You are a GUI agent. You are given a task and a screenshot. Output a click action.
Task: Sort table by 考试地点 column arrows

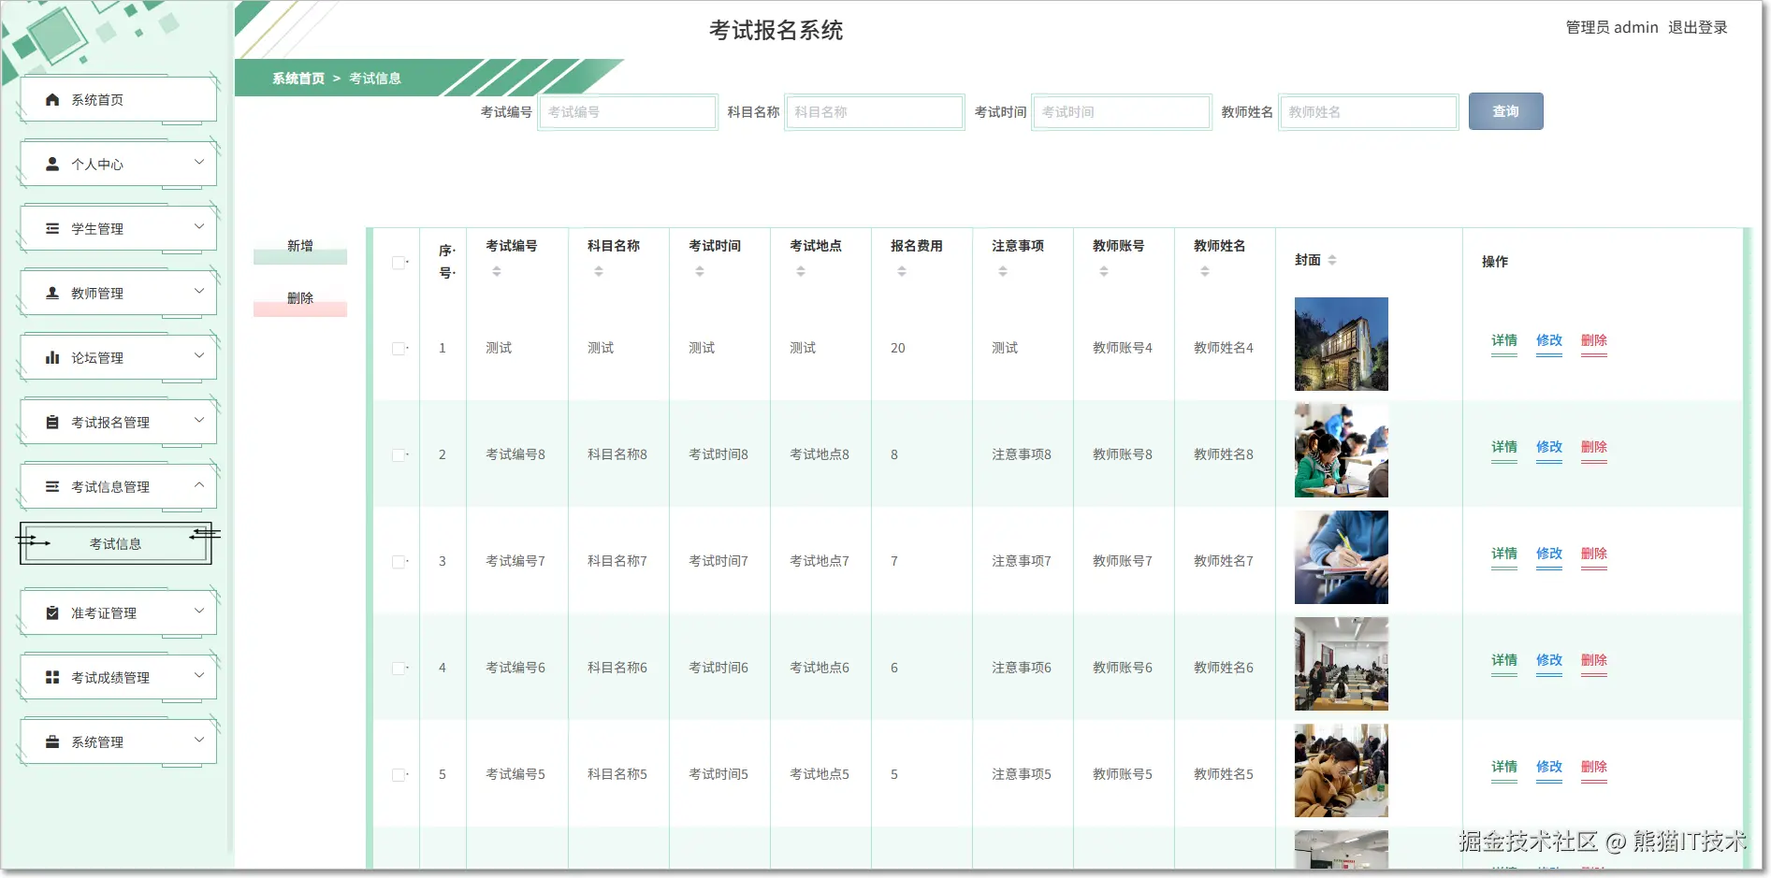[801, 271]
